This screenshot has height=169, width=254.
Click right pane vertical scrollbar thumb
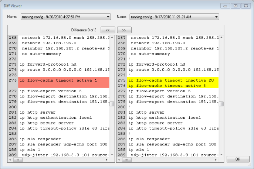221,104
